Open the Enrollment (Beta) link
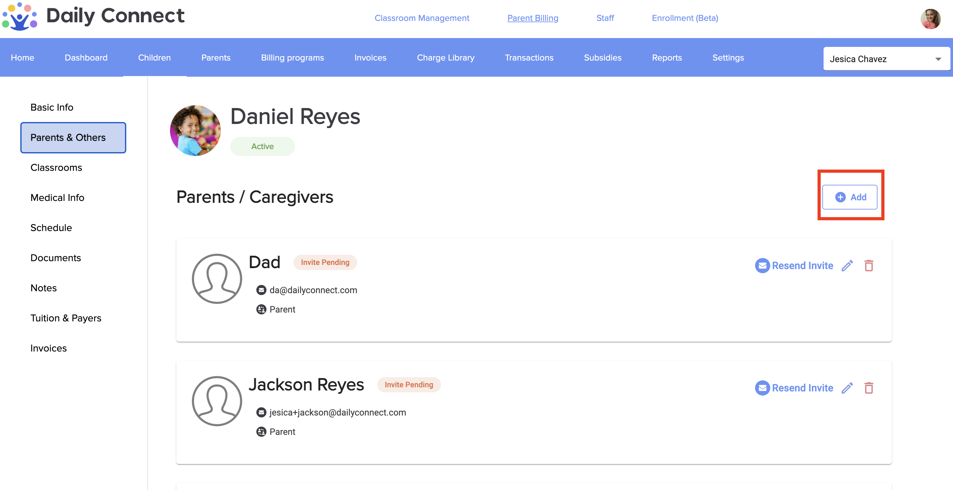 pos(684,18)
